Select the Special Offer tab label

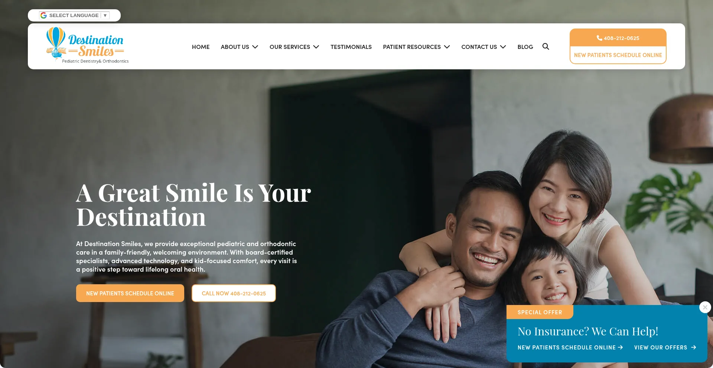(x=540, y=312)
